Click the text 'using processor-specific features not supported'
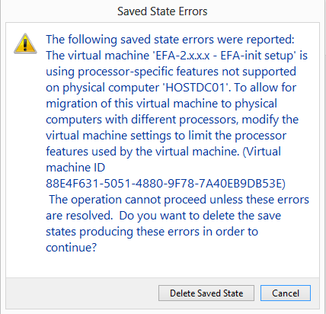The width and height of the screenshot is (326, 314). pyautogui.click(x=171, y=72)
